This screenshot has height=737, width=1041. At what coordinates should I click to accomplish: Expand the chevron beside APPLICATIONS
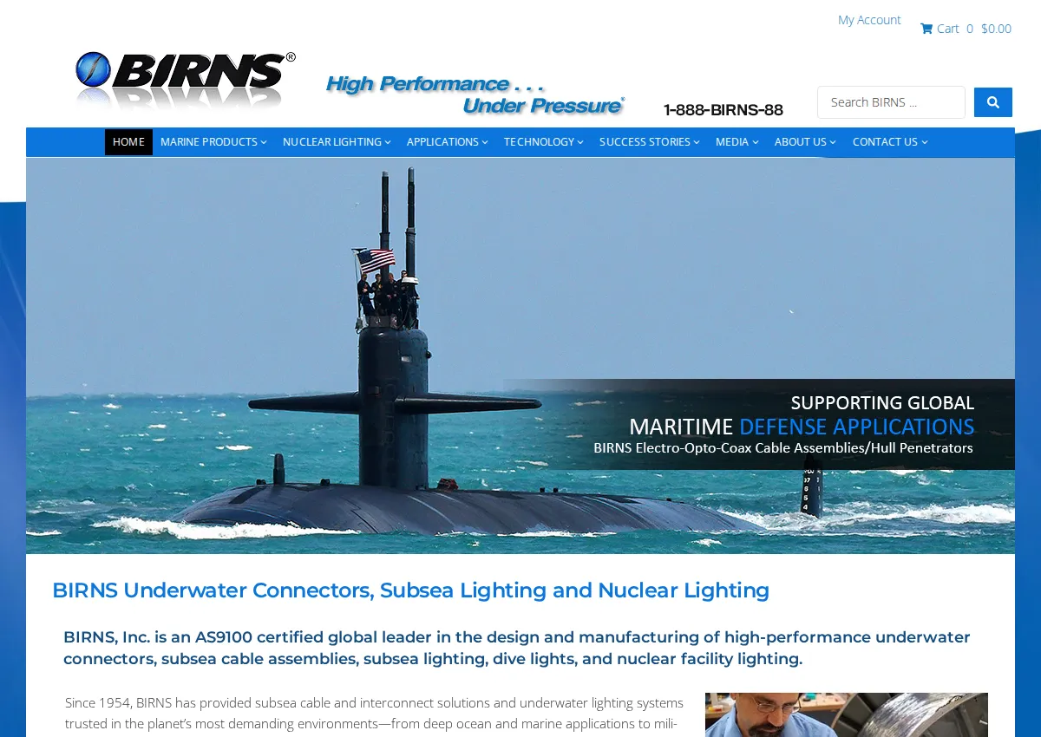(x=485, y=142)
